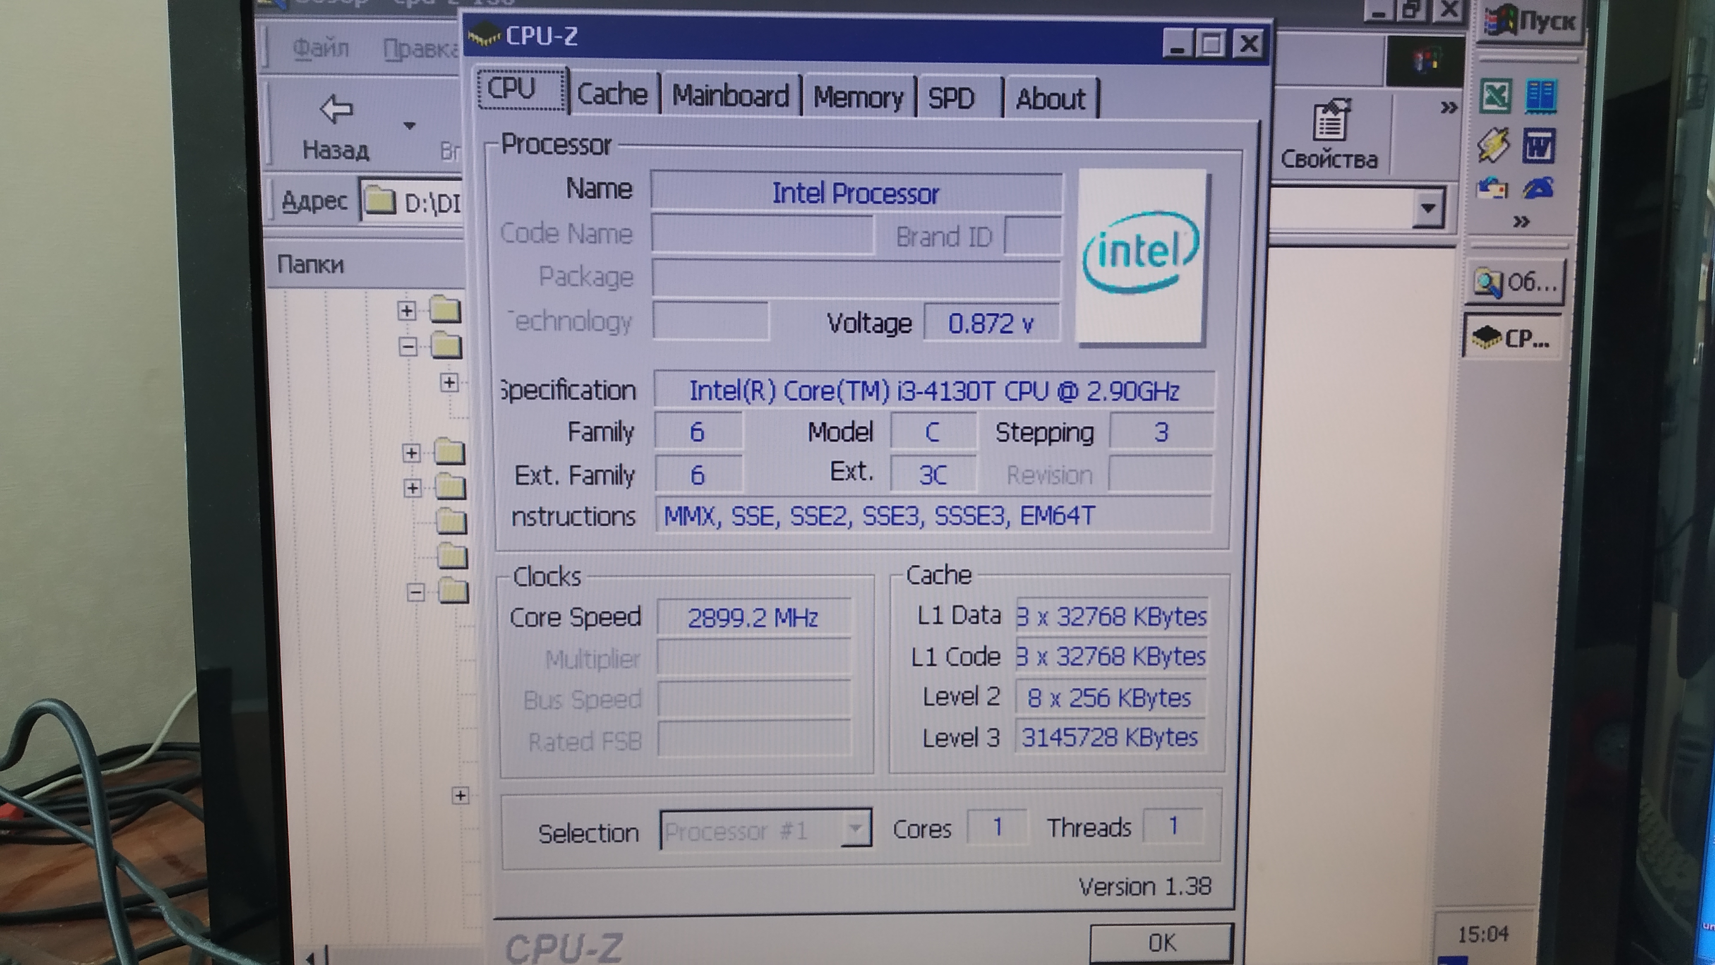Click the 15:04 clock
Viewport: 1715px width, 965px height.
click(x=1483, y=935)
